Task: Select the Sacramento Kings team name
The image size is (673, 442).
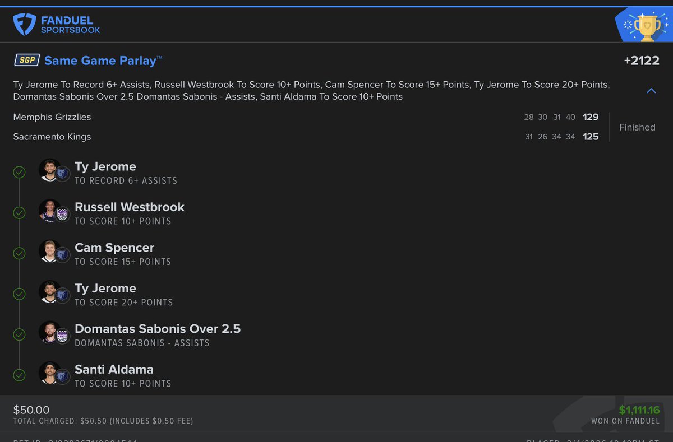Action: coord(52,137)
